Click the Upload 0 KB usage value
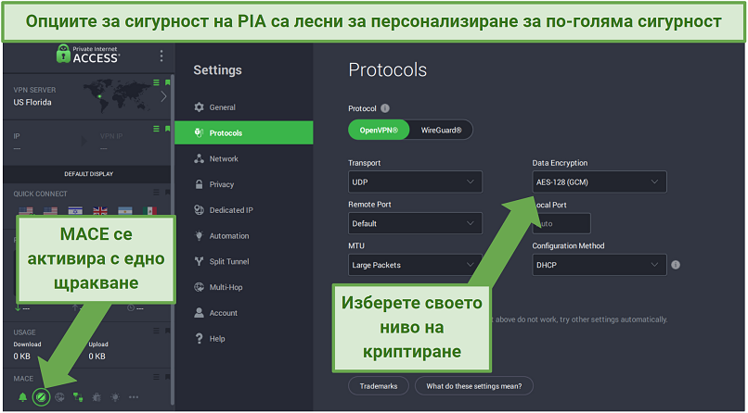The image size is (748, 413). (97, 357)
